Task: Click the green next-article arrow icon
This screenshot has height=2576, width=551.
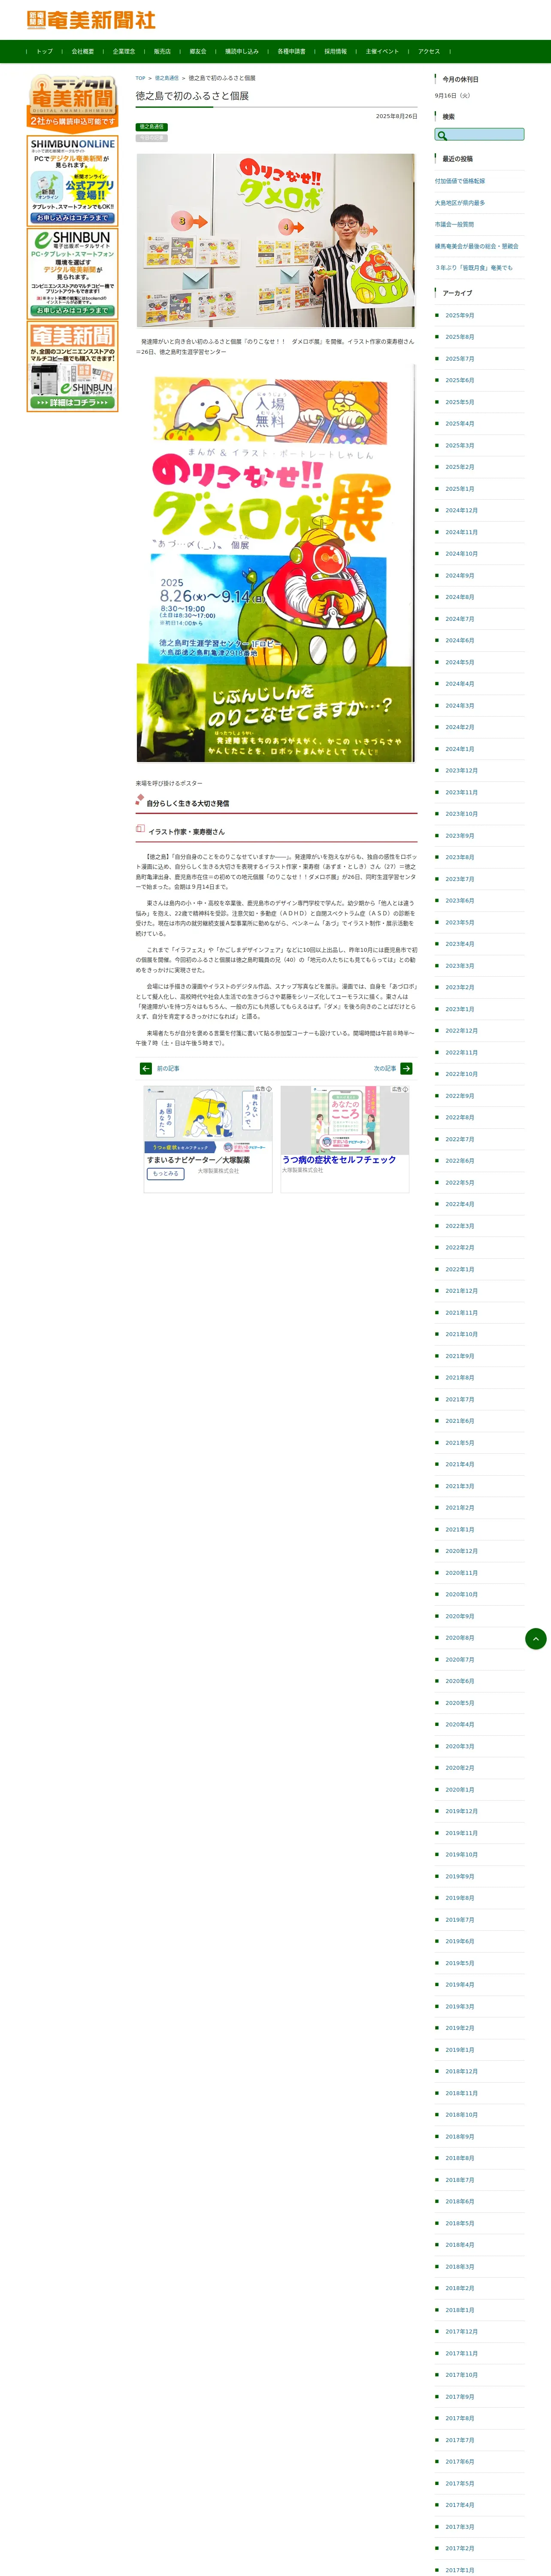Action: [x=407, y=1069]
